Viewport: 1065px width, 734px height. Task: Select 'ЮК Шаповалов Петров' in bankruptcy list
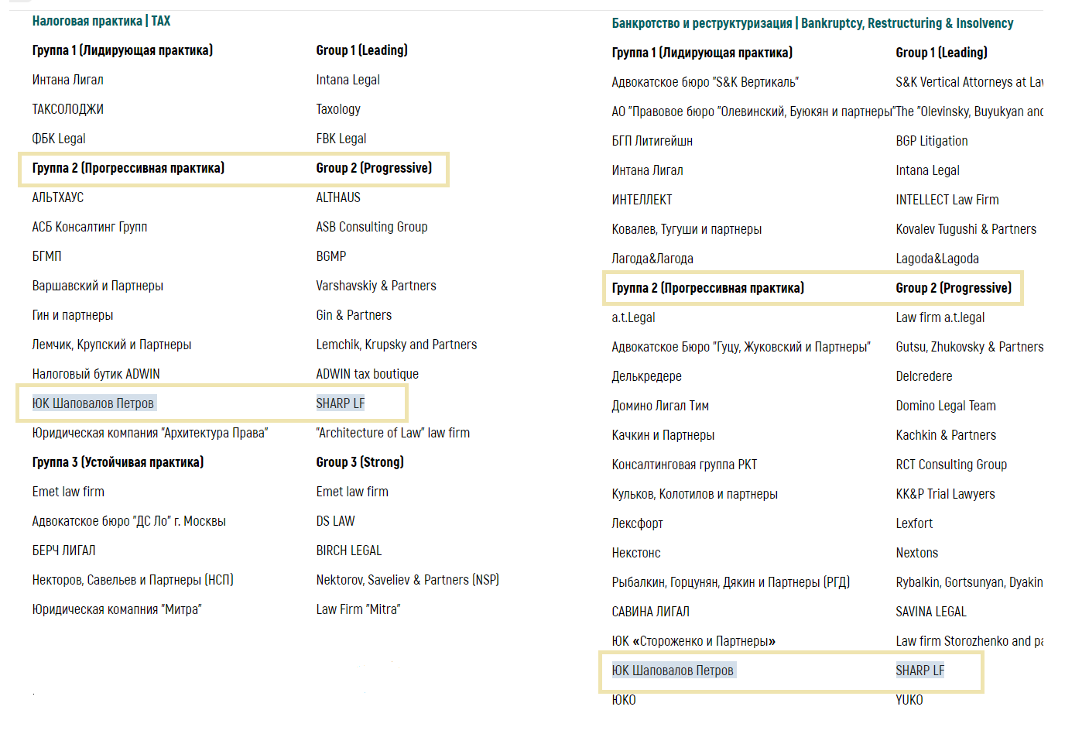[673, 671]
